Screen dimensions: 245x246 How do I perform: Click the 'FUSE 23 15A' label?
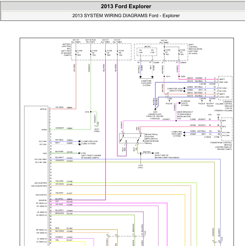click(168, 52)
